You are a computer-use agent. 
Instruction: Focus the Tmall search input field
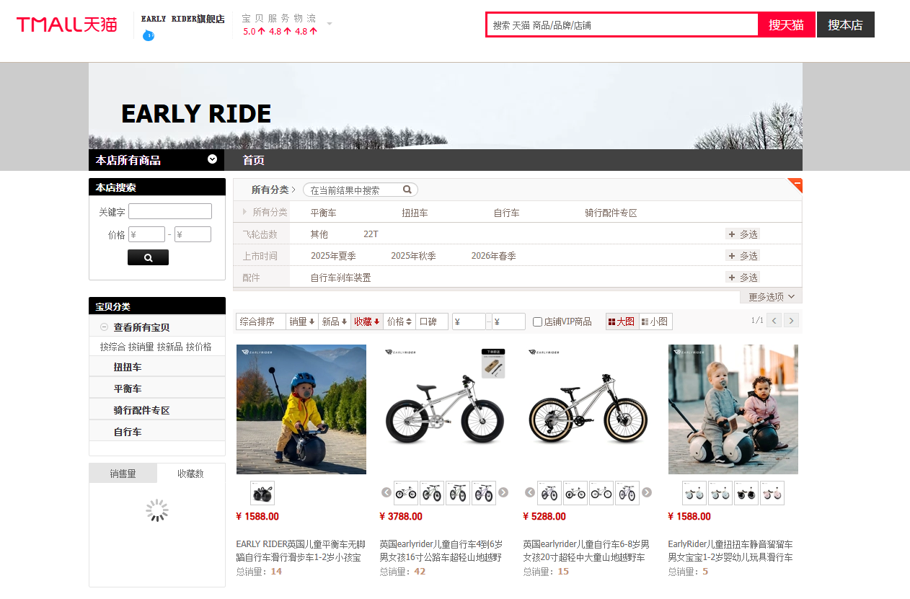[x=622, y=25]
